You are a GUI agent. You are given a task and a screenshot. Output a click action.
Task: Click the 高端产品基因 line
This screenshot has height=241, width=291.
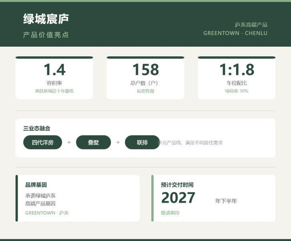(40, 203)
